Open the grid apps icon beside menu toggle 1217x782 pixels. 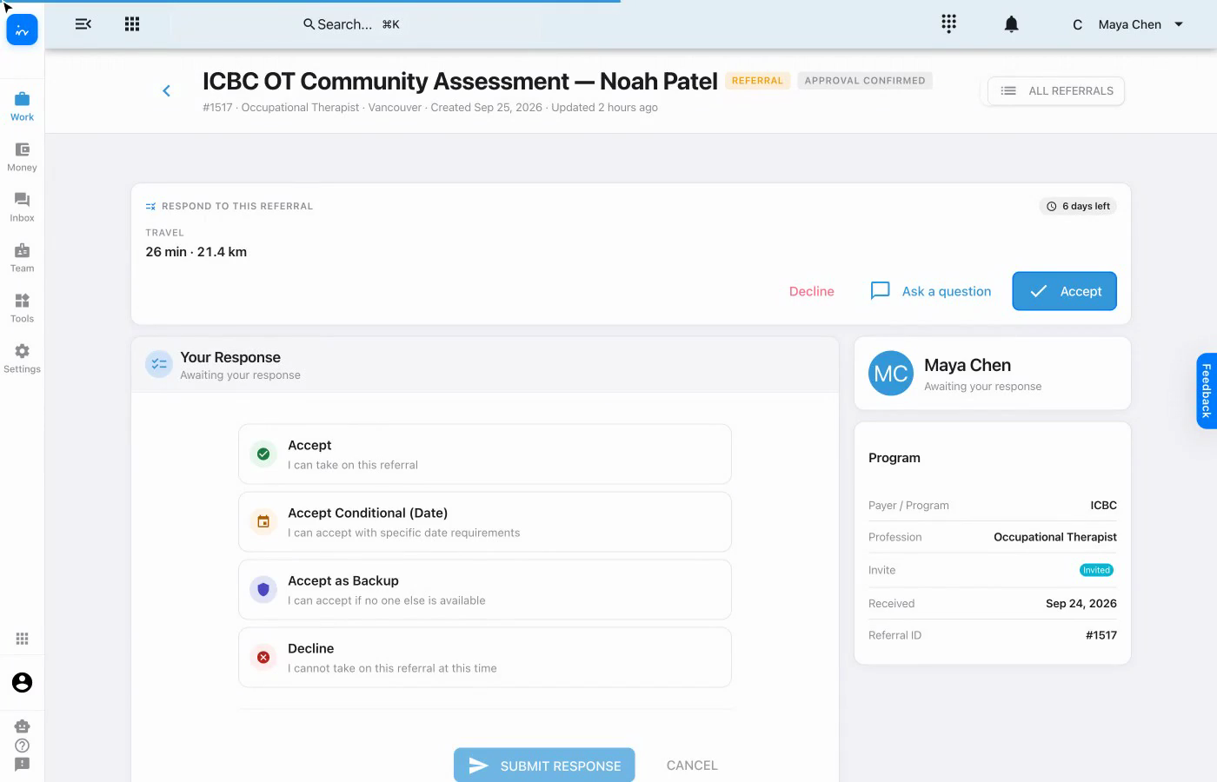(132, 24)
